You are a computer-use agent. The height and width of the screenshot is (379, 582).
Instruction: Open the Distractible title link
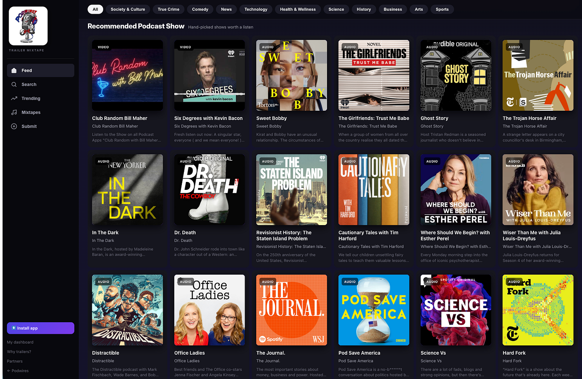coord(106,353)
